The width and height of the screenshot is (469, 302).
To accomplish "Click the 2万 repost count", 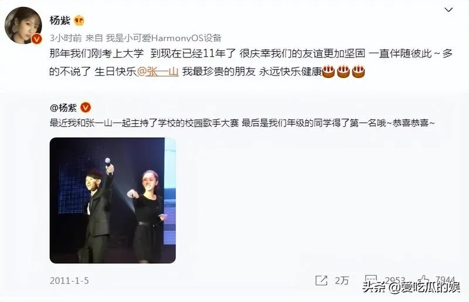I will pyautogui.click(x=342, y=280).
